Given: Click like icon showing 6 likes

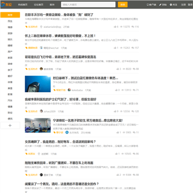Looking at the screenshot, I should [x=115, y=27].
